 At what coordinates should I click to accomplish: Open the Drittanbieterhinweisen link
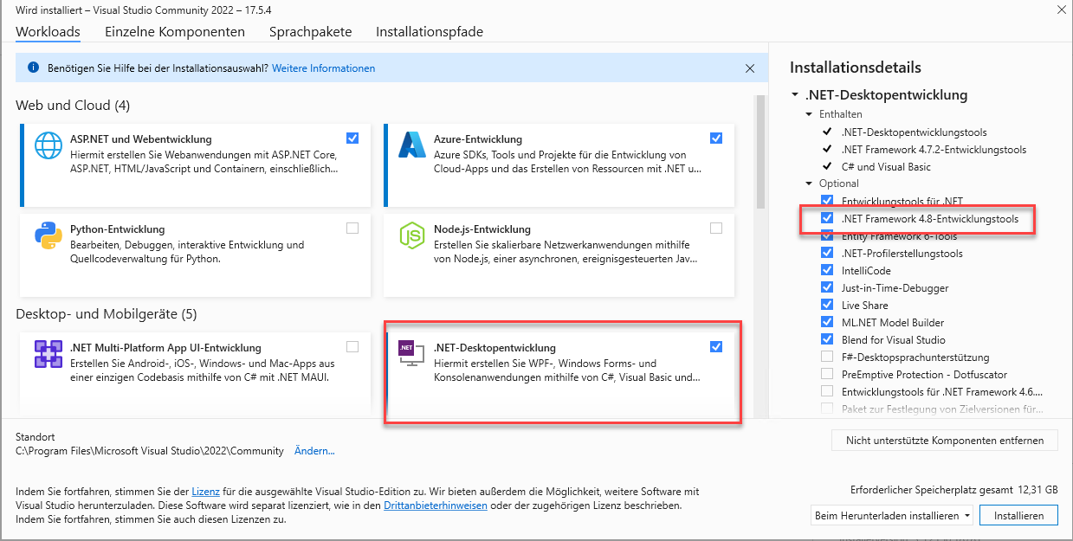click(x=435, y=505)
